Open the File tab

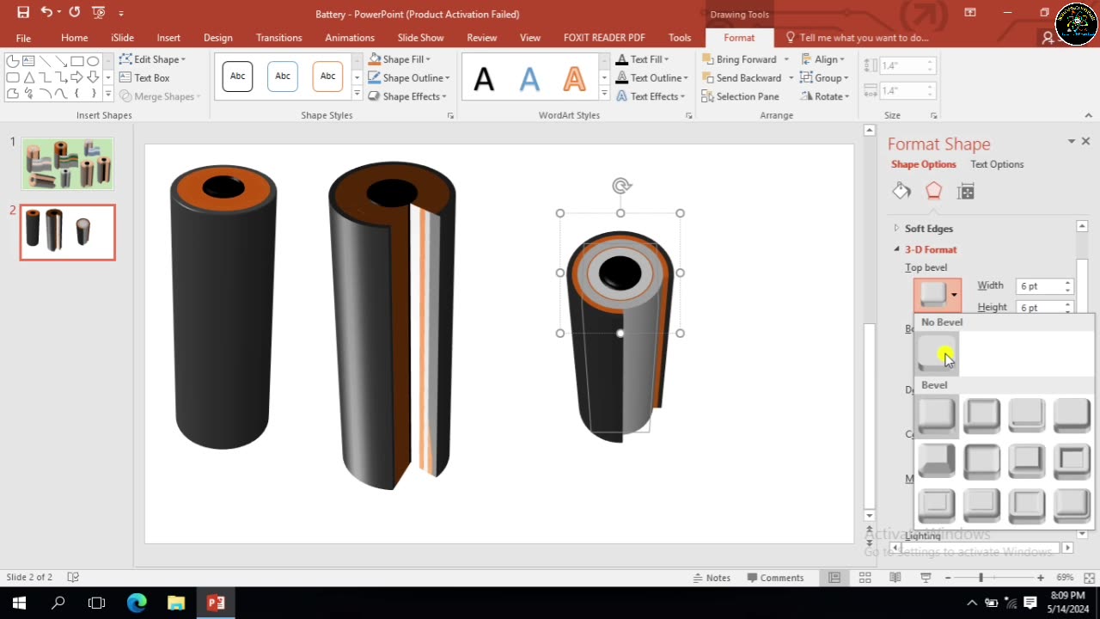23,38
